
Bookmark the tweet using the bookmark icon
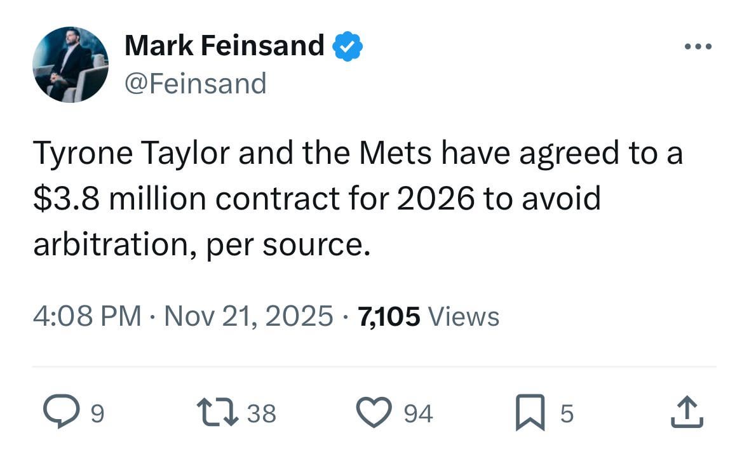coord(533,411)
